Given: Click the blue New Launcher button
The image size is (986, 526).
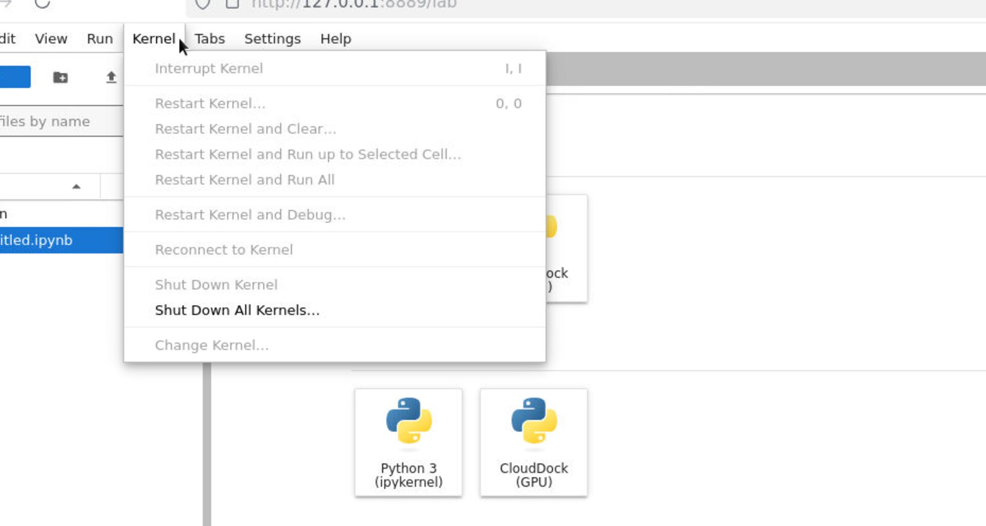Looking at the screenshot, I should pyautogui.click(x=13, y=77).
